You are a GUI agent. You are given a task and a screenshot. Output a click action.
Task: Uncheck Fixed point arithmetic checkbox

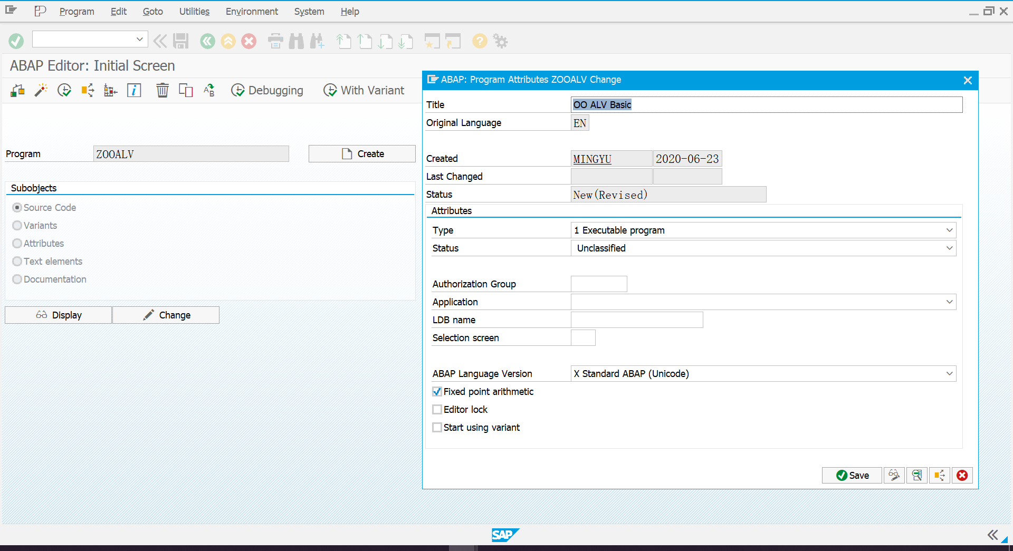point(437,392)
